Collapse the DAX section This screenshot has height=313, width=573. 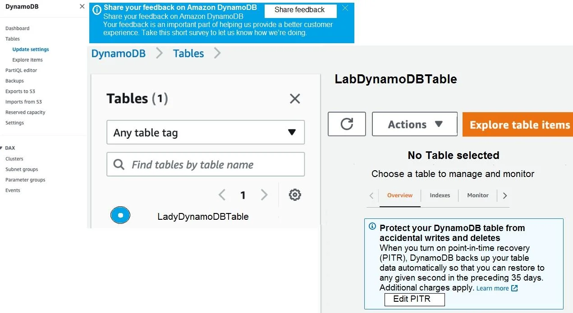click(x=2, y=148)
